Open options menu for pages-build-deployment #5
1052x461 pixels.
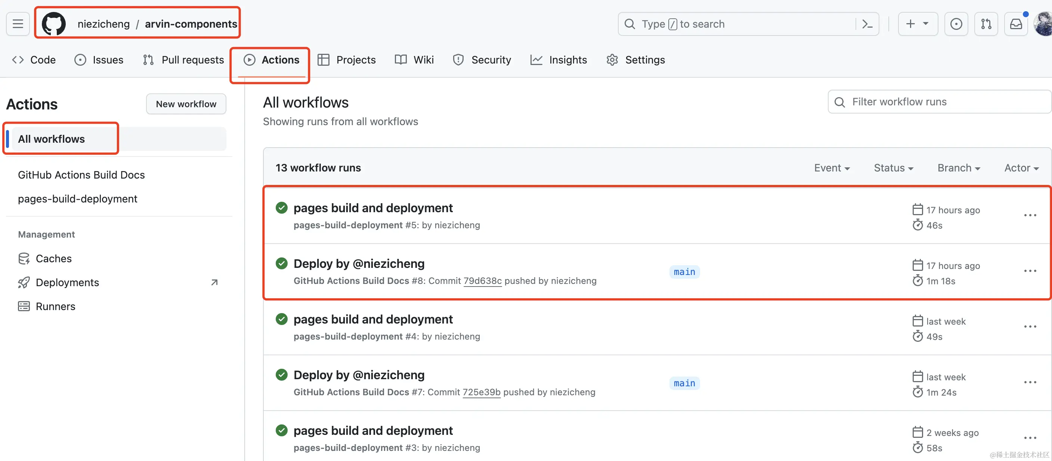point(1030,215)
